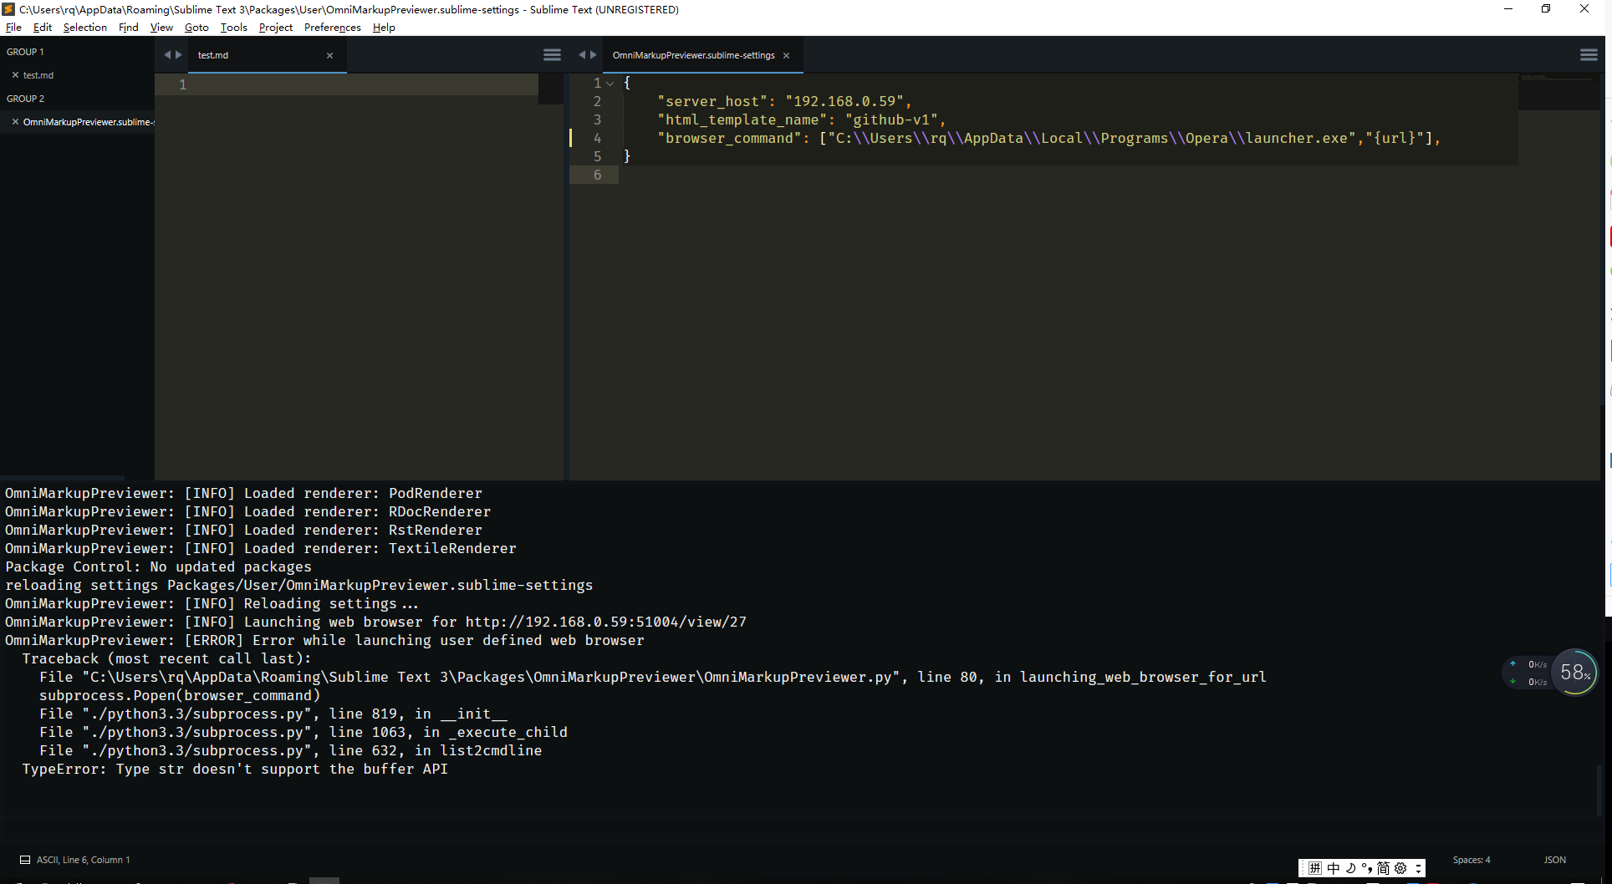Click the 58% memory usage widget

[1575, 673]
